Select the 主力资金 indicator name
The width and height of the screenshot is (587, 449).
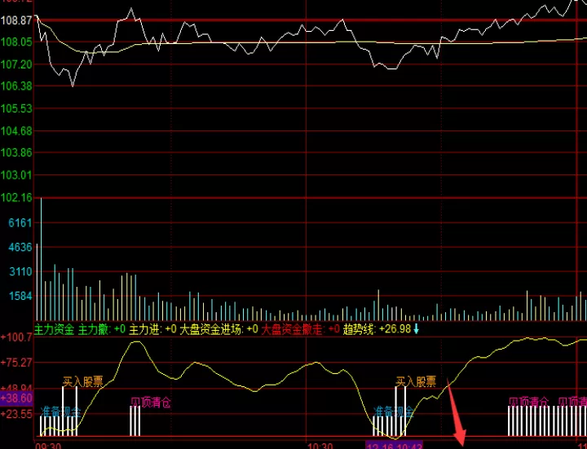pyautogui.click(x=55, y=330)
